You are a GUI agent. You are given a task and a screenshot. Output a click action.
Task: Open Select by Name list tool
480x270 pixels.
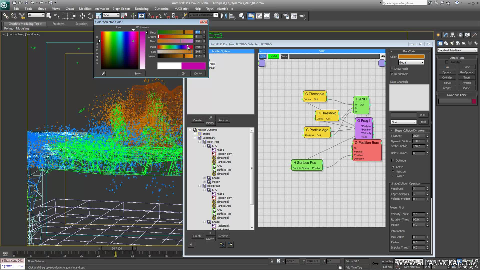tap(57, 16)
